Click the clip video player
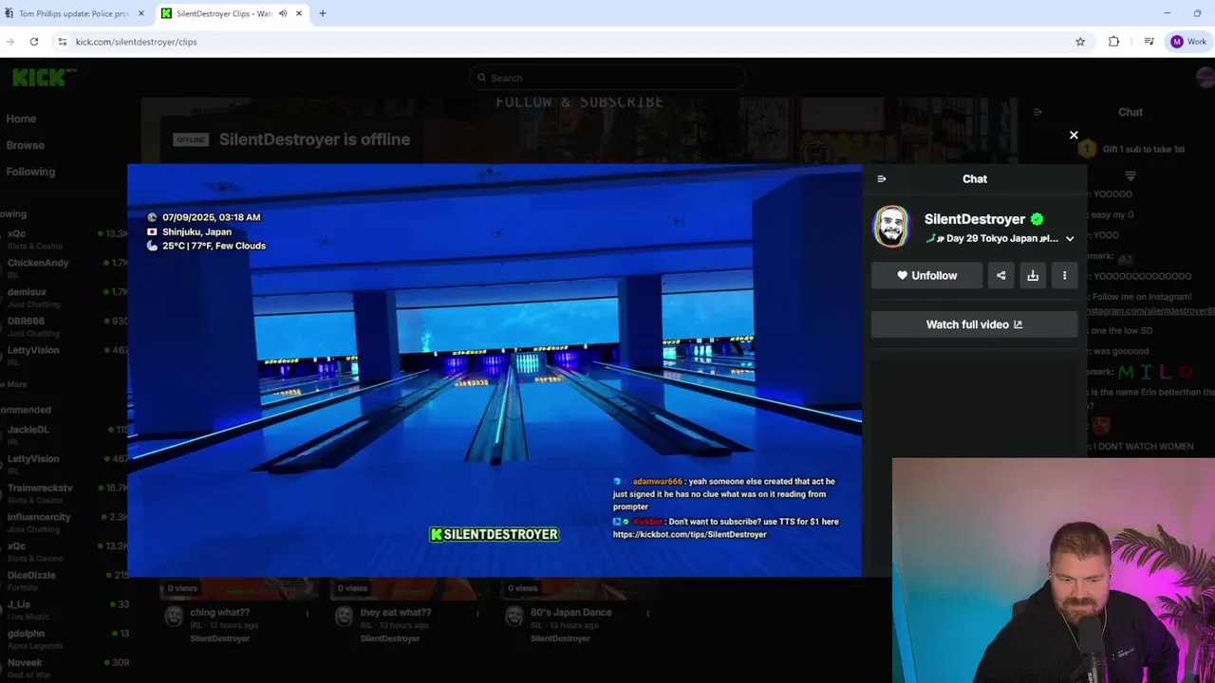 495,370
